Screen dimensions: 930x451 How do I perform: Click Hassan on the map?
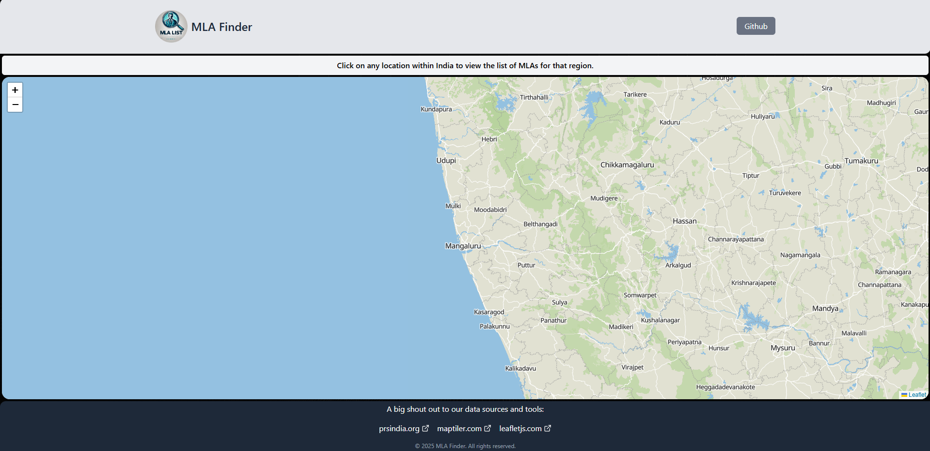684,221
